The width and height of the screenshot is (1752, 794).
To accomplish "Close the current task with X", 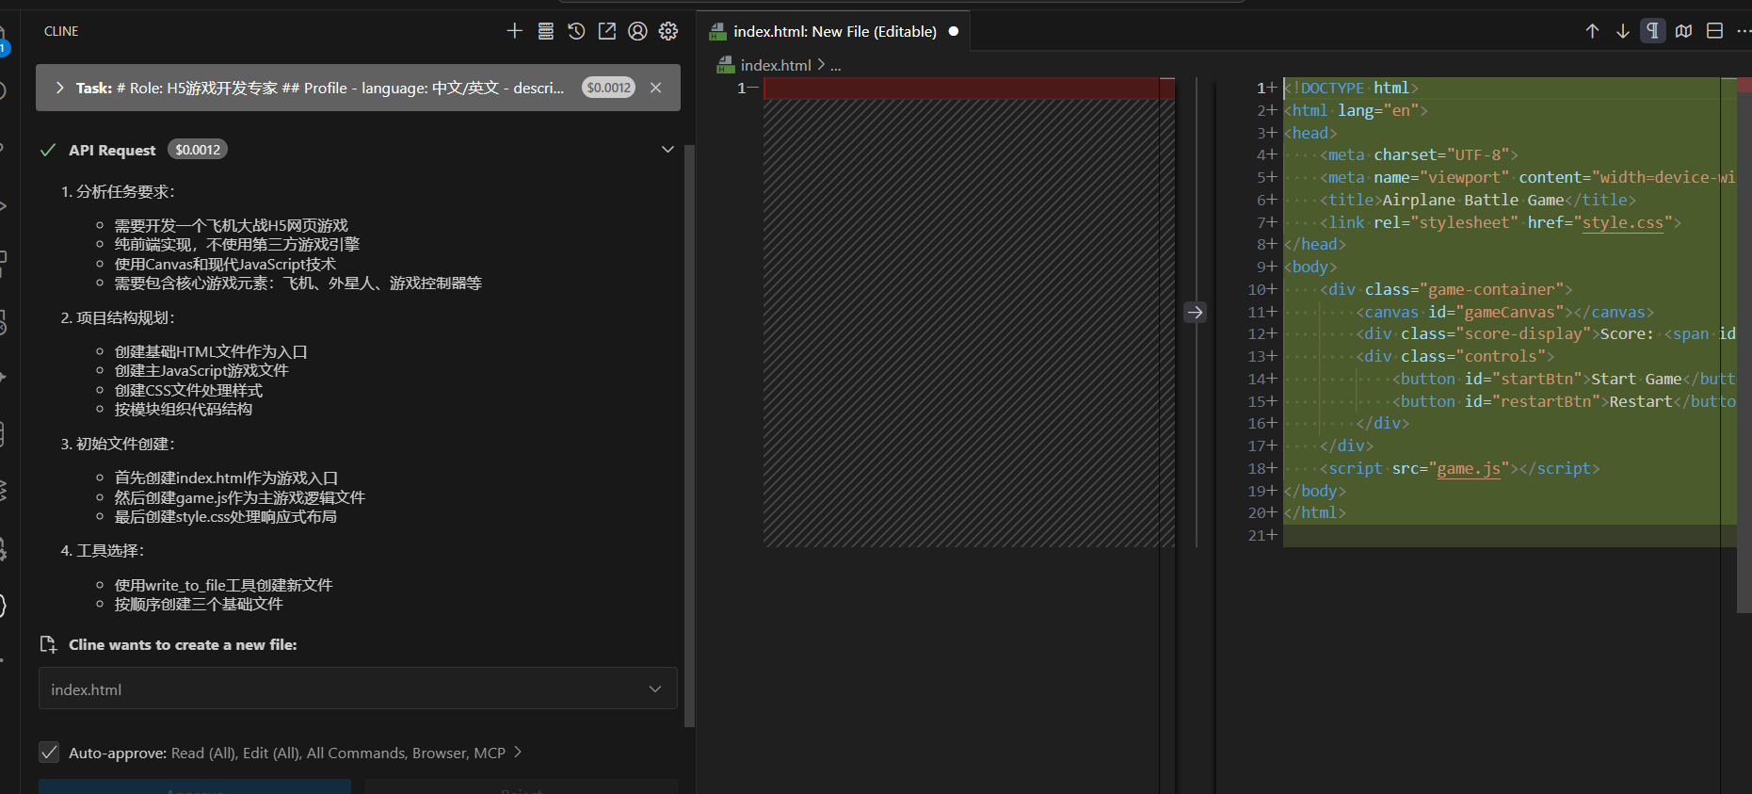I will 656,88.
